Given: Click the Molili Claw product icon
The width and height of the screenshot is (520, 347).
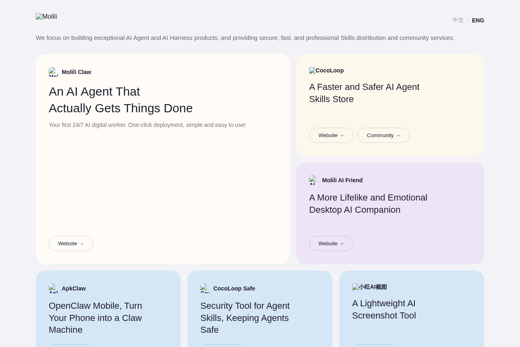Looking at the screenshot, I should (x=54, y=72).
